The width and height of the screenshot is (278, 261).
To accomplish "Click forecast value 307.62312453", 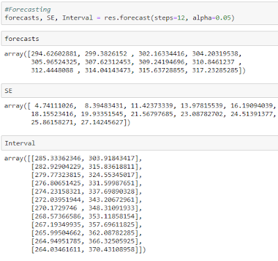I will (108, 62).
